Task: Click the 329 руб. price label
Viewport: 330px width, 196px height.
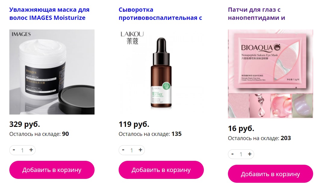Action: pyautogui.click(x=25, y=124)
